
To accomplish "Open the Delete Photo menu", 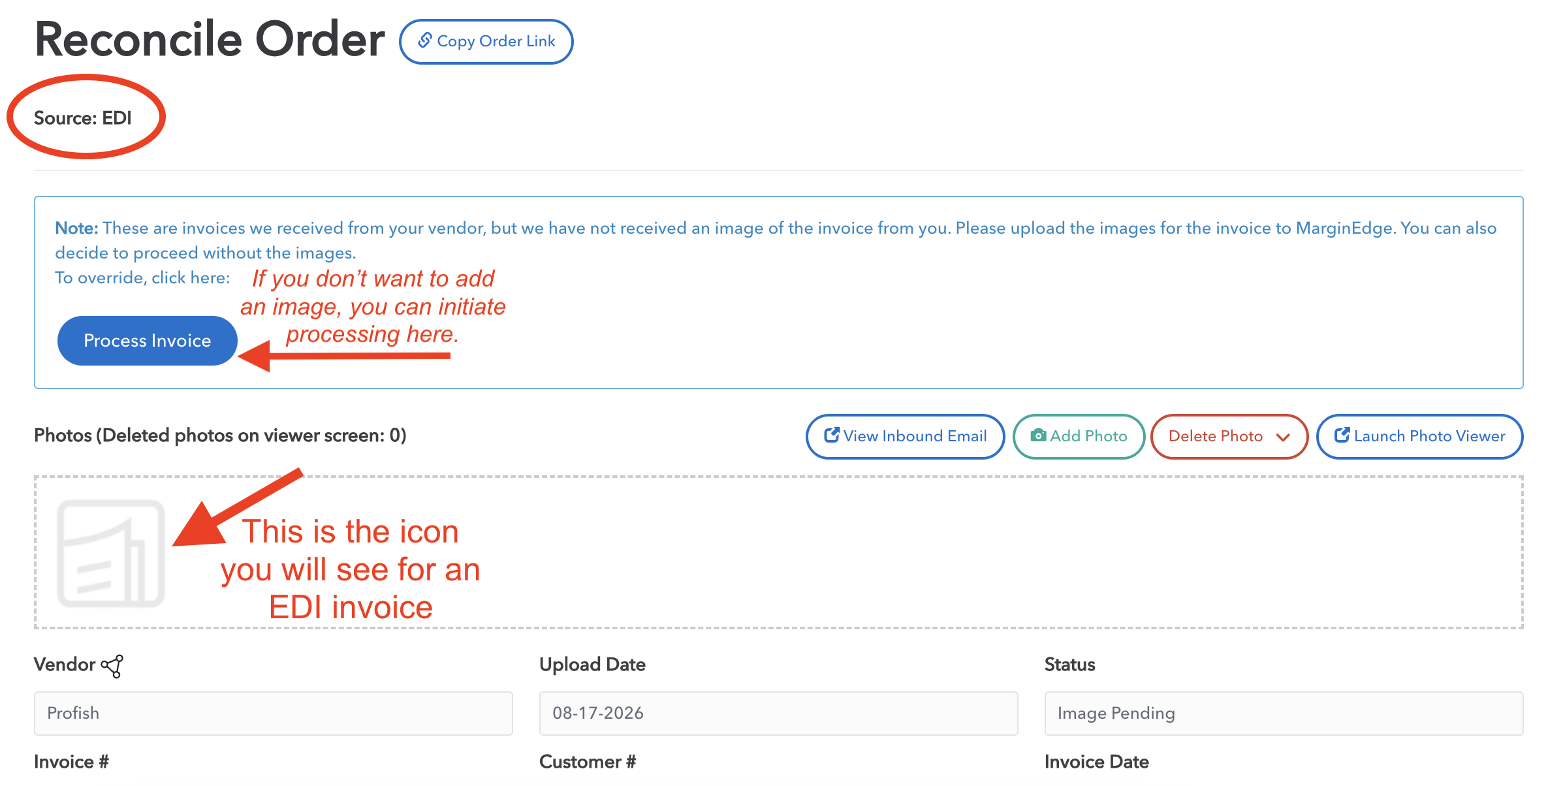I will click(1229, 436).
